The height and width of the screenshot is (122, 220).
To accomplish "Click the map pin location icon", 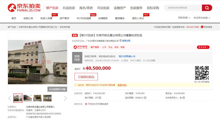I will pos(120,41).
